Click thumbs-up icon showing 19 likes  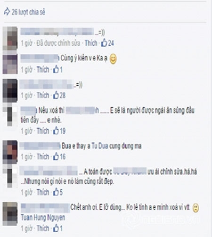56,131
